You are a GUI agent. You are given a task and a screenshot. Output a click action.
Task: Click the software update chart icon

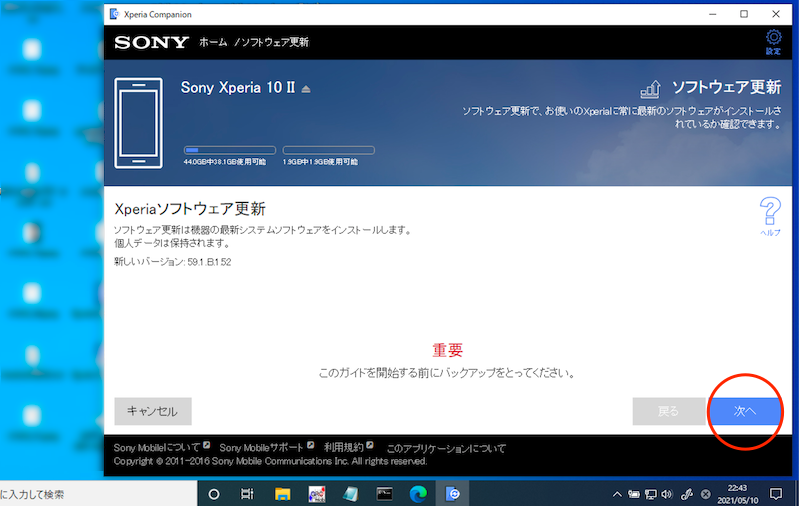pos(650,88)
